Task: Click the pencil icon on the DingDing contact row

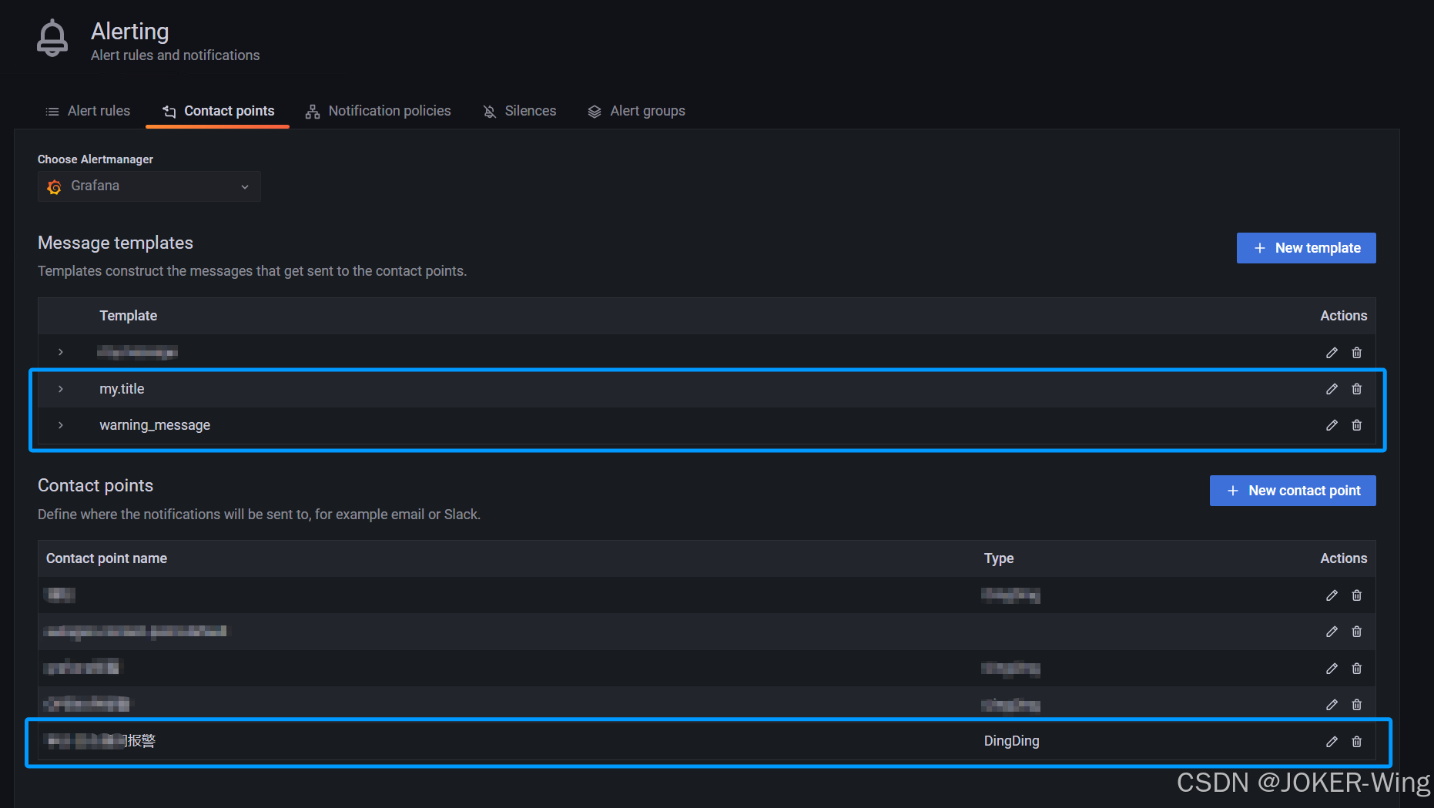Action: click(x=1332, y=741)
